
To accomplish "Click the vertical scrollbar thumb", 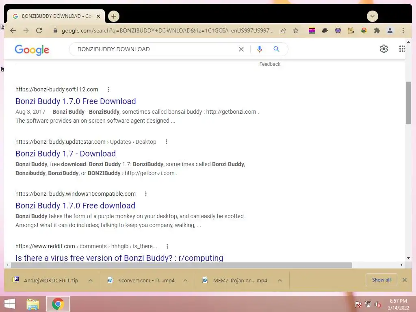I will 408,103.
